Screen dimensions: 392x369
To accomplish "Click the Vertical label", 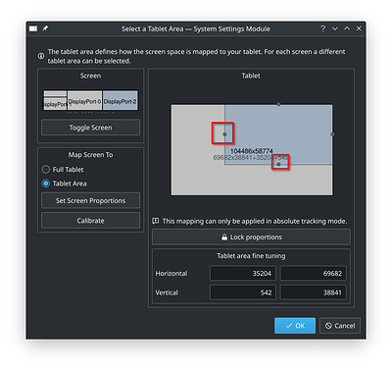I will click(x=167, y=292).
